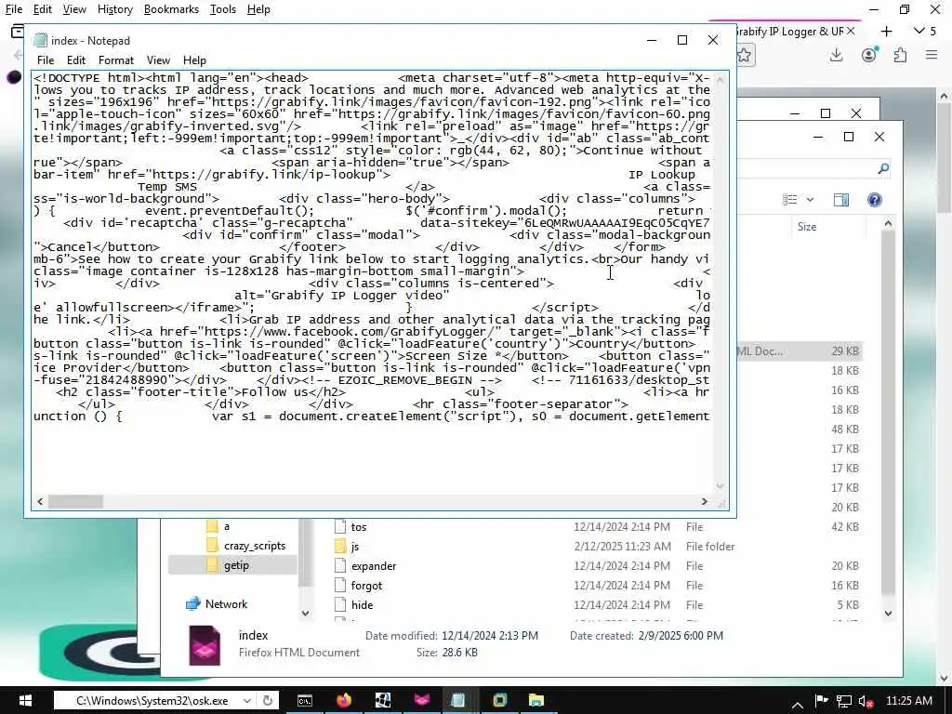Open the Notepad Format menu
Viewport: 952px width, 714px height.
click(116, 60)
